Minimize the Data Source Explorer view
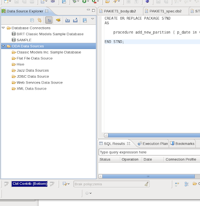Viewport: 200px width, 206px height. point(88,10)
